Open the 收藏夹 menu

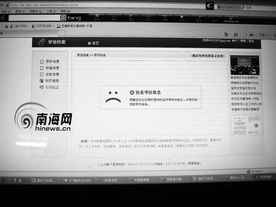[36, 12]
